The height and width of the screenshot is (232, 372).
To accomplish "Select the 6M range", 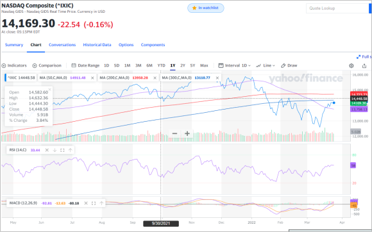I will tap(149, 65).
